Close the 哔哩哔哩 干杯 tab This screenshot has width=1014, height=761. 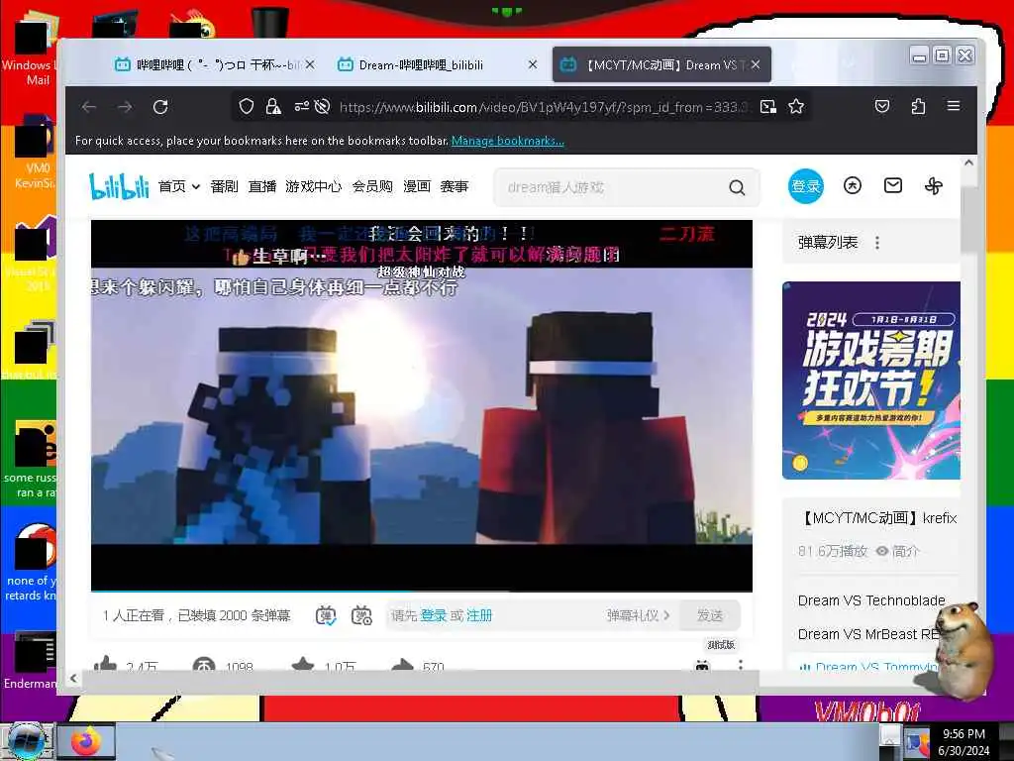point(310,64)
